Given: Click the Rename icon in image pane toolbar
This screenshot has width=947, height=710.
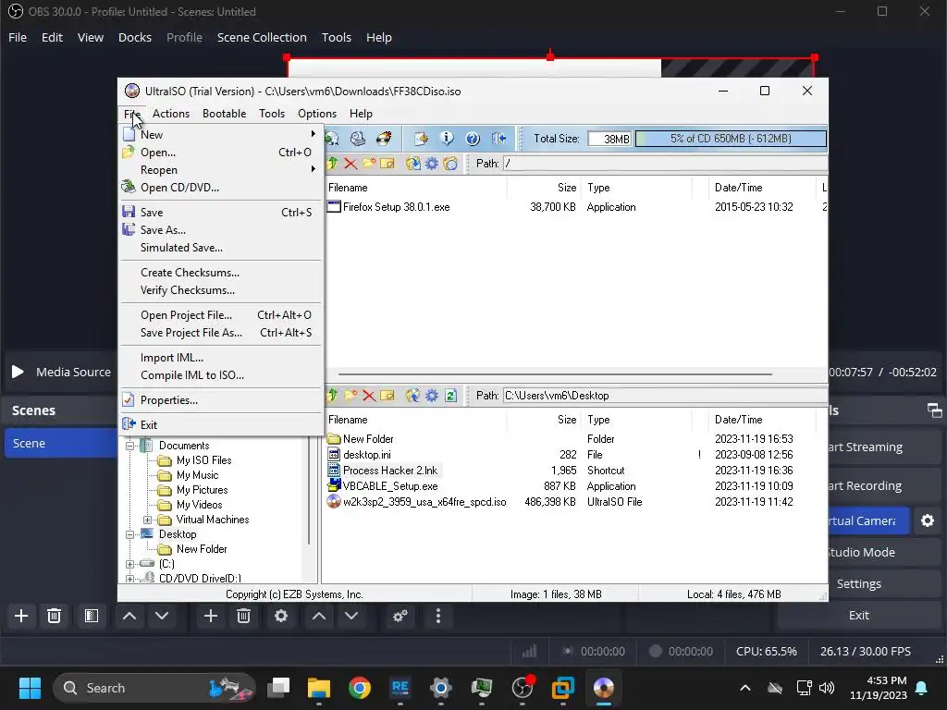Looking at the screenshot, I should coord(387,163).
